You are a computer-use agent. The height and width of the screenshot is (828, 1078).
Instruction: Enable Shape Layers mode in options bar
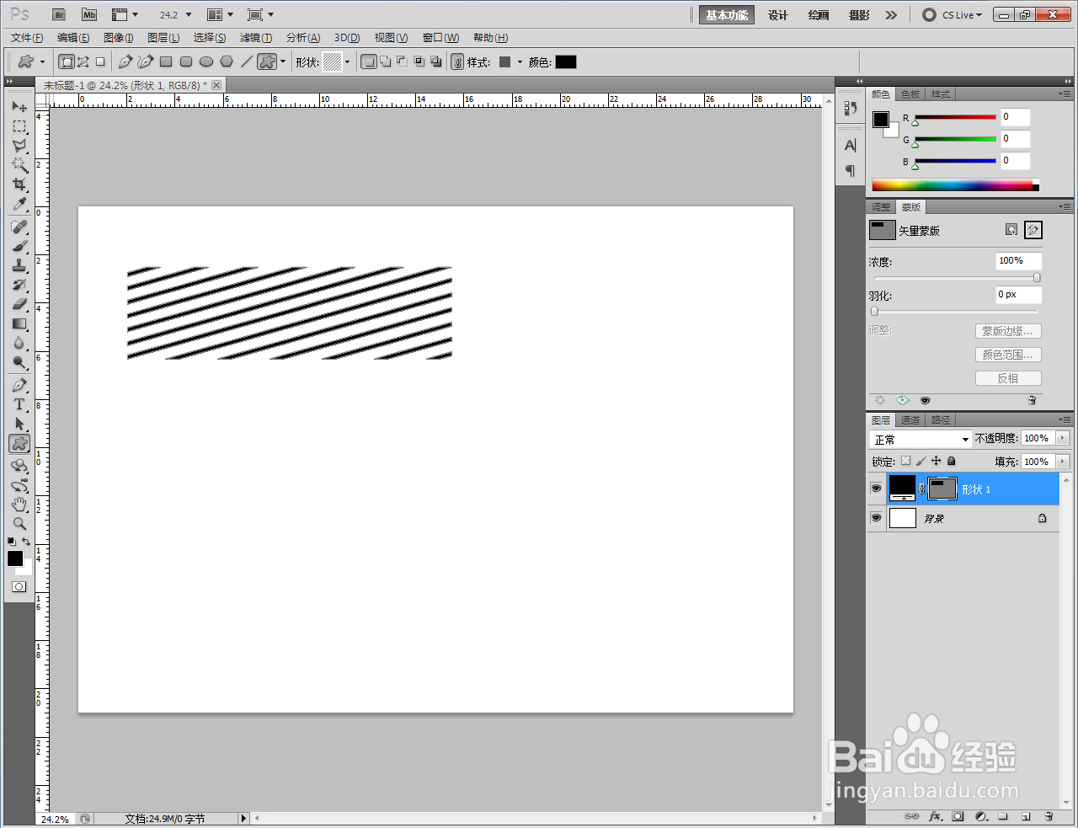(67, 61)
